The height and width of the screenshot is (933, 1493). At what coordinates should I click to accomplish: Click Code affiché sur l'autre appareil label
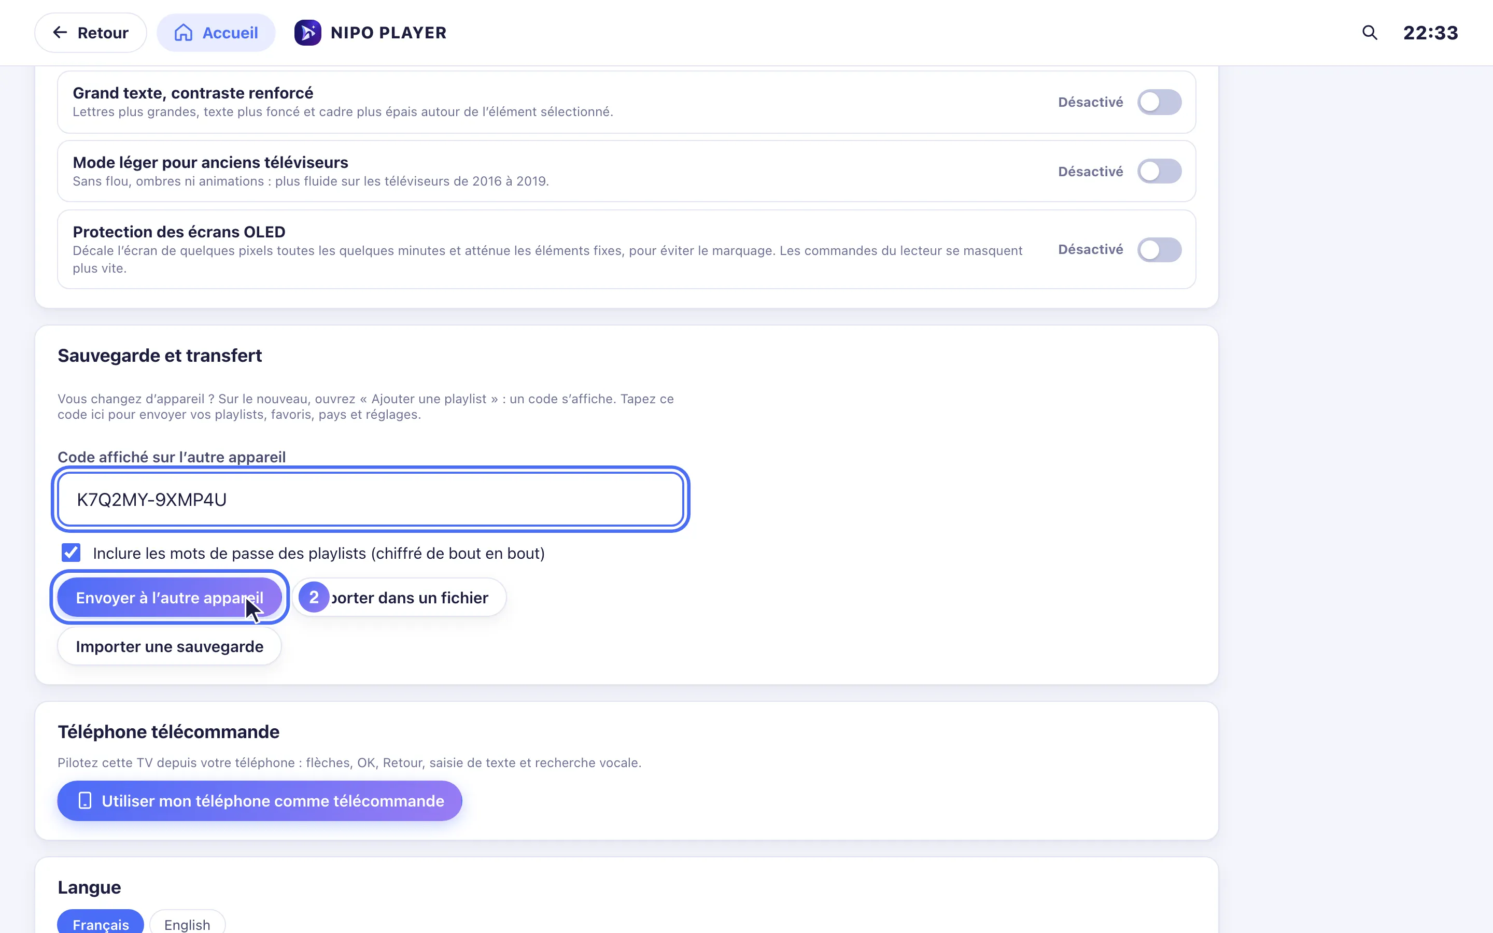point(172,457)
